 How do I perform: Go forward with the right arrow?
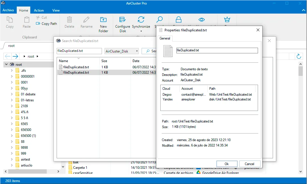(15, 56)
